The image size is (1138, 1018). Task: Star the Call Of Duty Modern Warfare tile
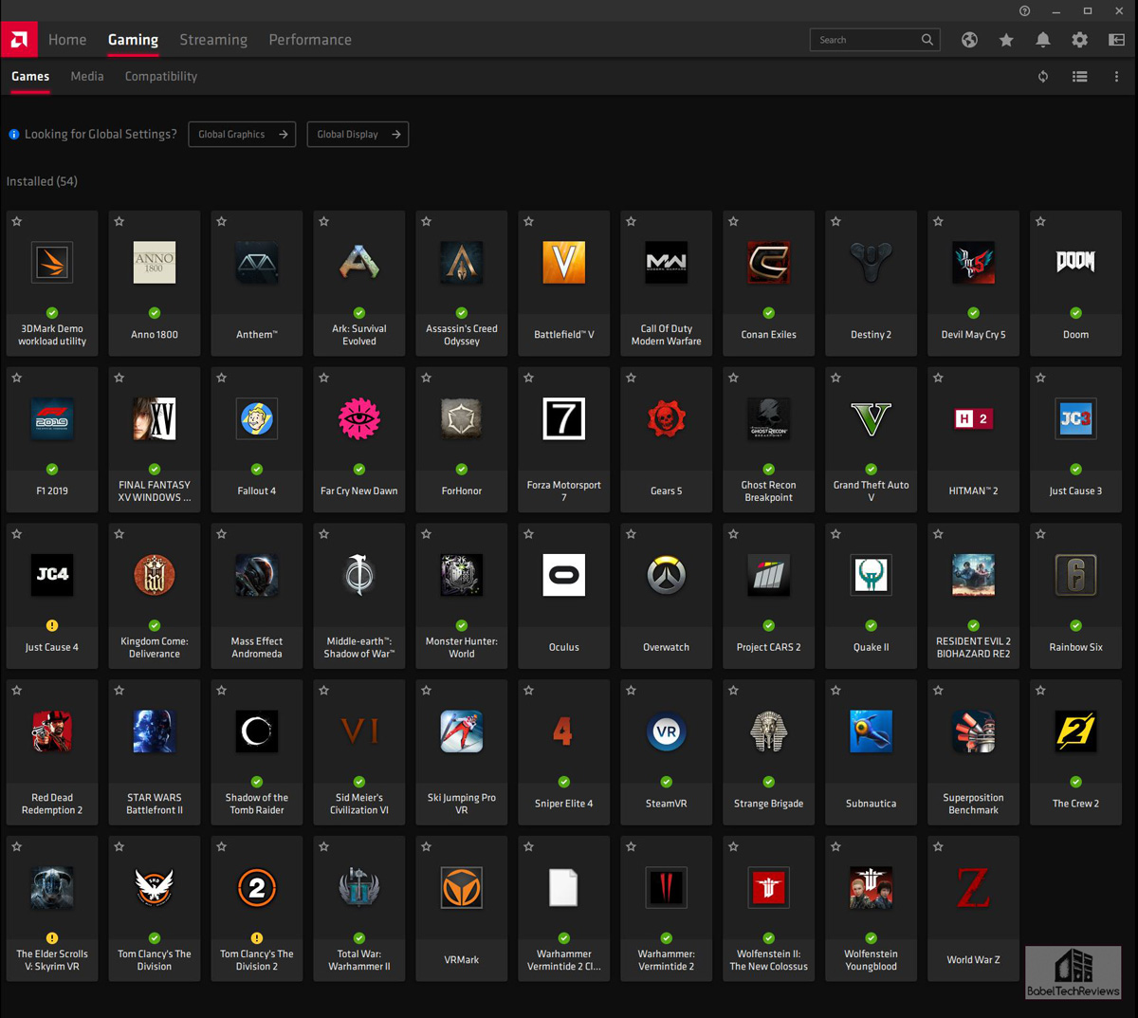[x=632, y=221]
